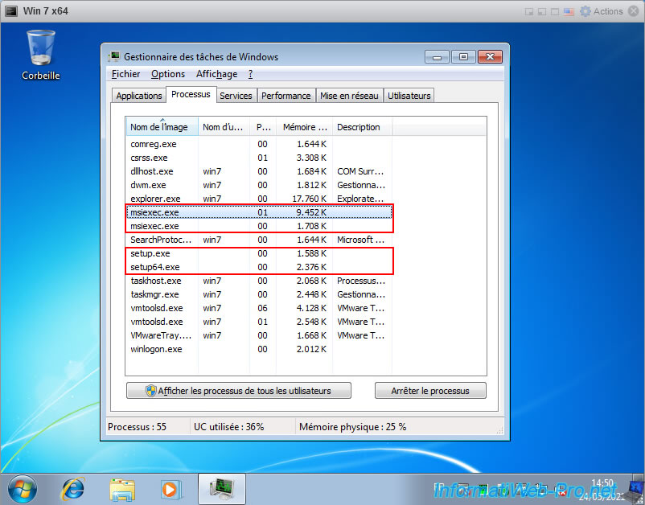
Task: Open the Options menu
Action: tap(168, 74)
